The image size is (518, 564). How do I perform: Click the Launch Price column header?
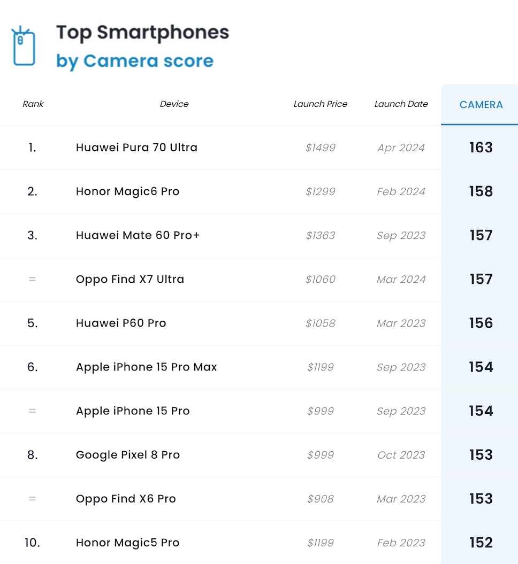(320, 104)
